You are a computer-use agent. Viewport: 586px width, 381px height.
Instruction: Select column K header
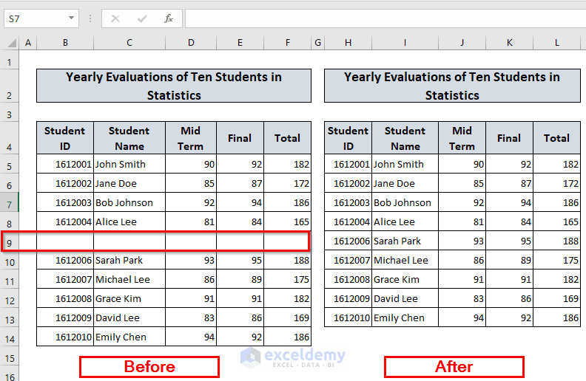click(509, 43)
